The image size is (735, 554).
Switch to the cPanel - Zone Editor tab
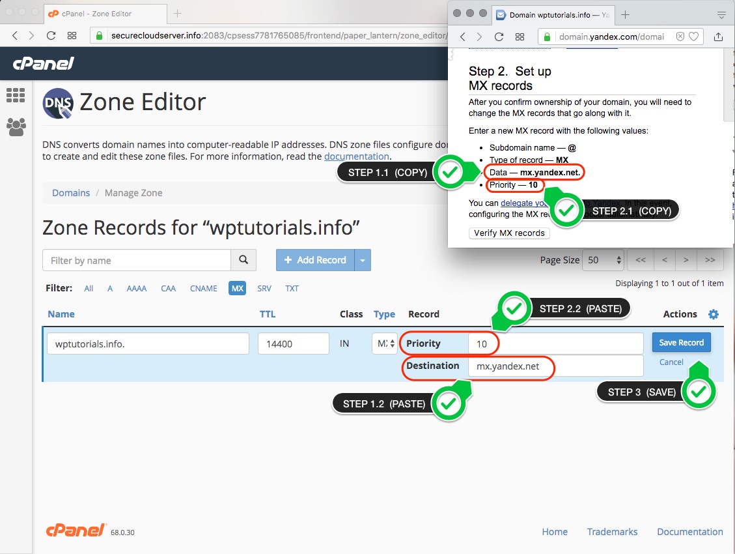[x=105, y=14]
